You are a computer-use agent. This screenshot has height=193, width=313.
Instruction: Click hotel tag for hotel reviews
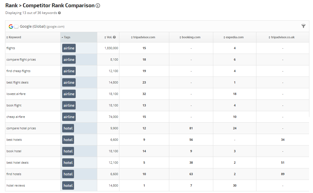68,185
